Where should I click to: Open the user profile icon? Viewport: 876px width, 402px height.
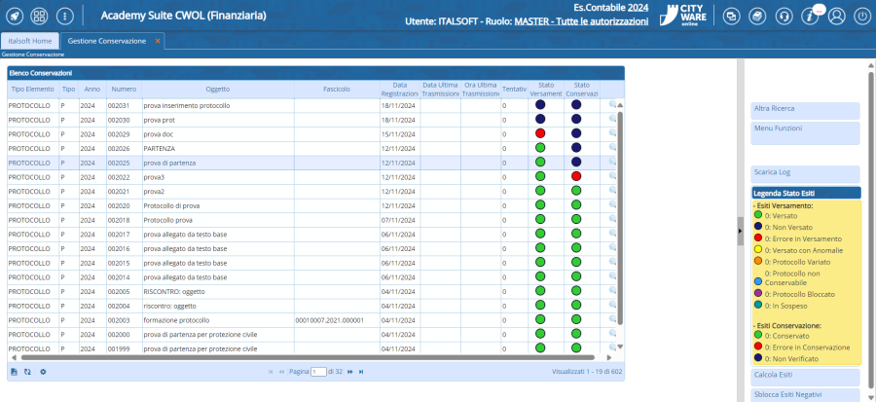836,17
